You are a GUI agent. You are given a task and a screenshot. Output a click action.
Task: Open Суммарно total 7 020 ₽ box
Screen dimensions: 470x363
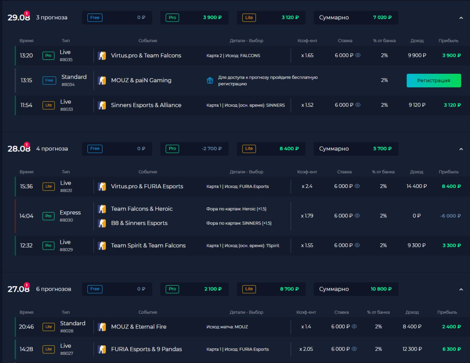coord(356,18)
